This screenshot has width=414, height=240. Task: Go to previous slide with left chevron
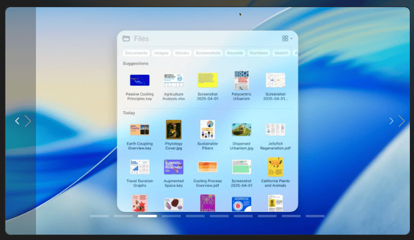[x=17, y=121]
